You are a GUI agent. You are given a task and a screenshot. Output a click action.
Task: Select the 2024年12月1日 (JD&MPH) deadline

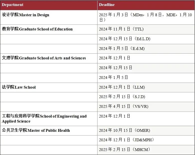tap(146, 140)
